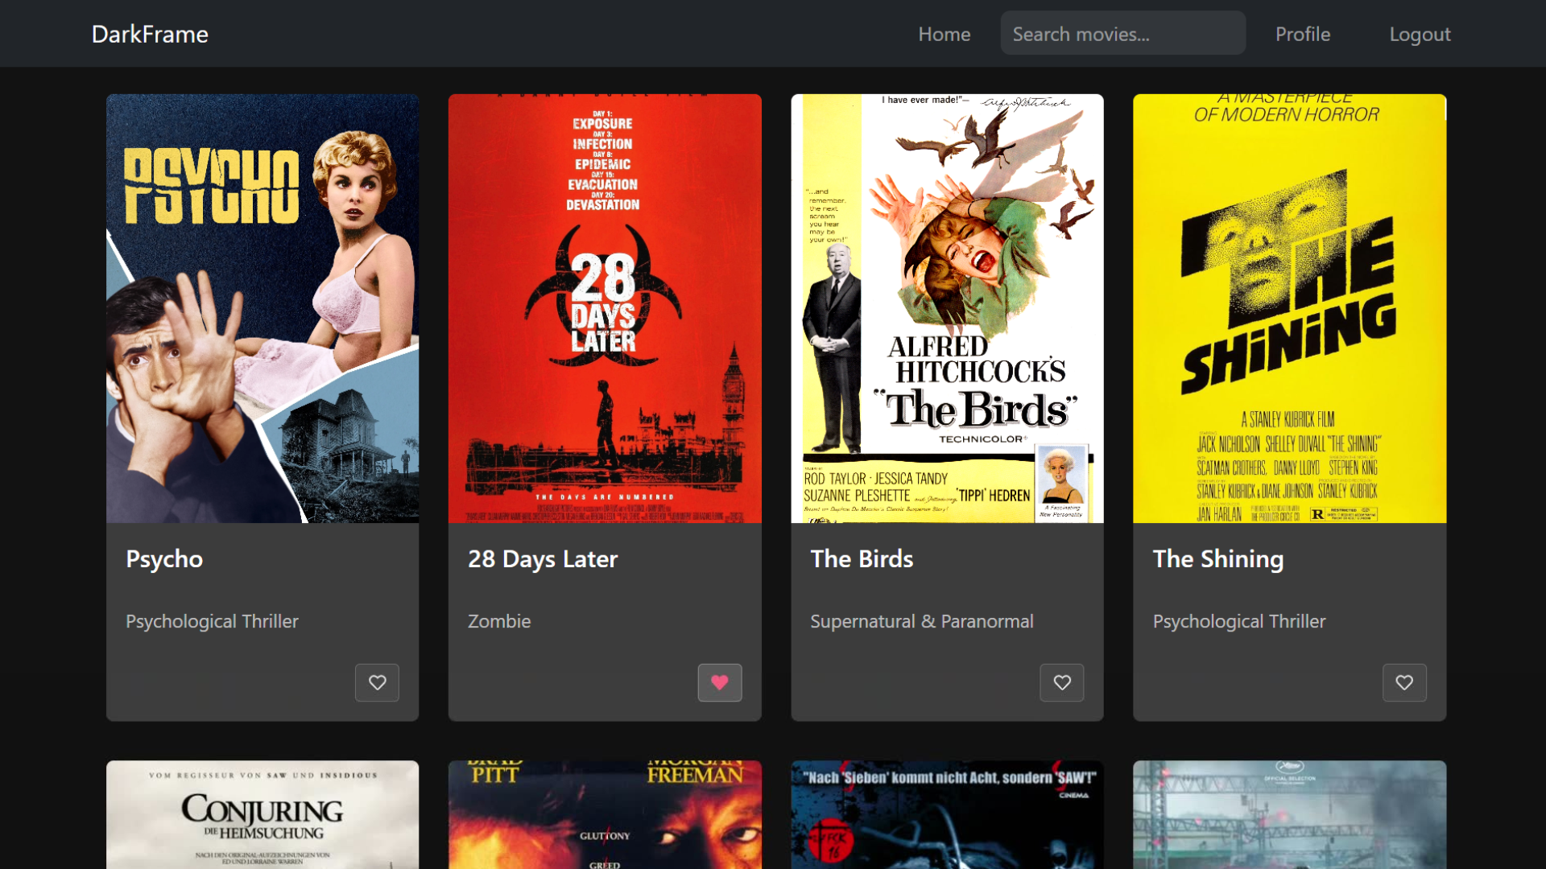This screenshot has height=869, width=1546.
Task: Open the Psycho movie poster
Action: [262, 308]
